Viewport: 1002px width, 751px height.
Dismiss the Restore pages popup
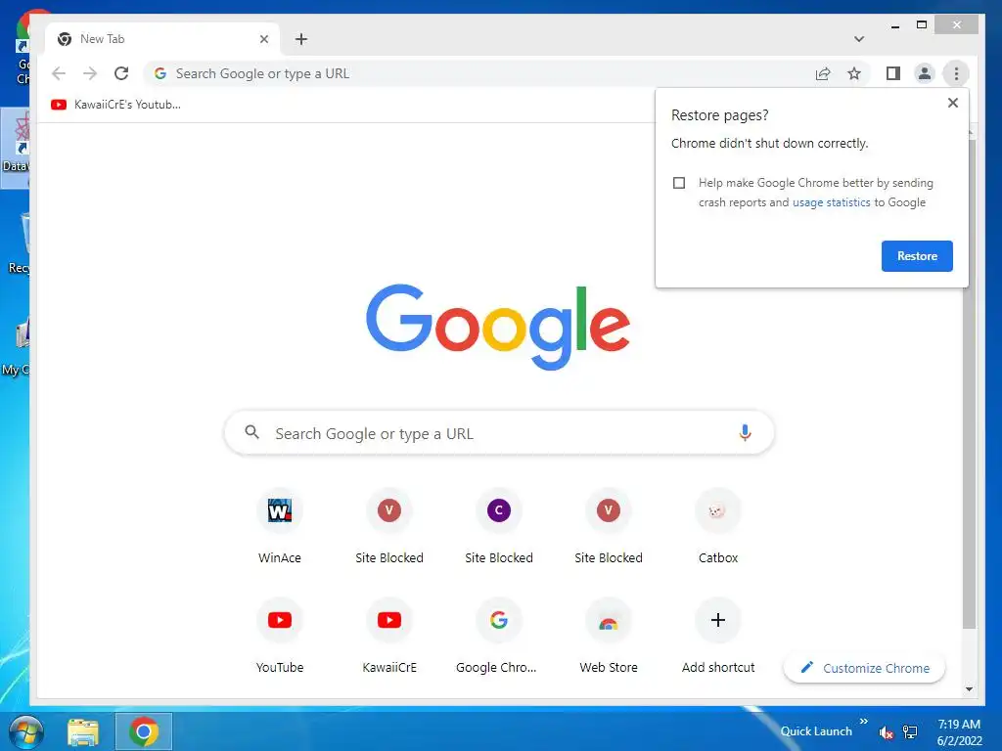[953, 103]
